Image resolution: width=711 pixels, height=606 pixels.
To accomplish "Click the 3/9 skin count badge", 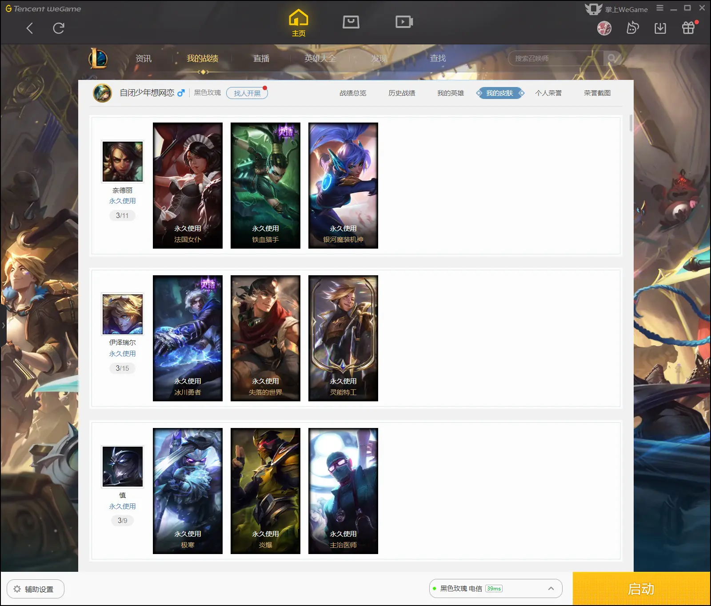I will [122, 520].
